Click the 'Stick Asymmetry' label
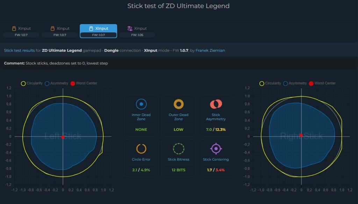The width and height of the screenshot is (358, 204). coord(216,117)
